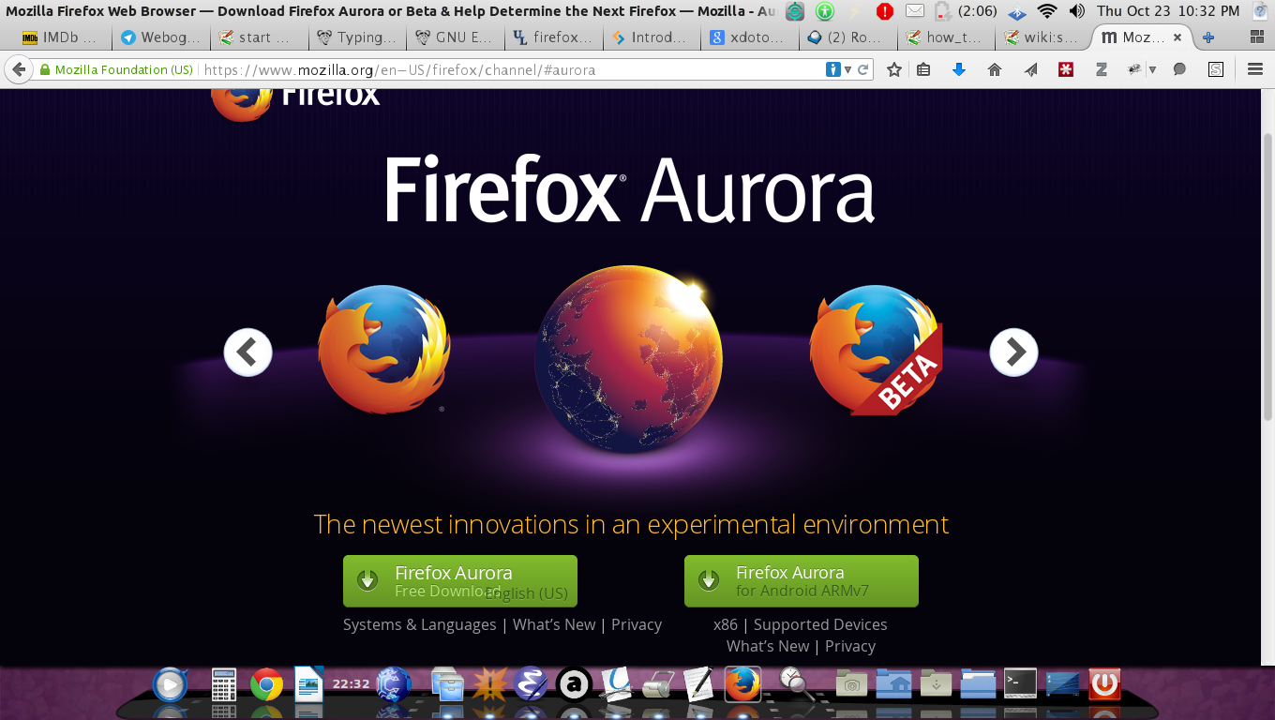Click the red asterisk extension icon
This screenshot has width=1275, height=720.
[1066, 69]
